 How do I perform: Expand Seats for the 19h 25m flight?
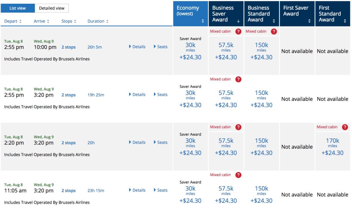(161, 95)
